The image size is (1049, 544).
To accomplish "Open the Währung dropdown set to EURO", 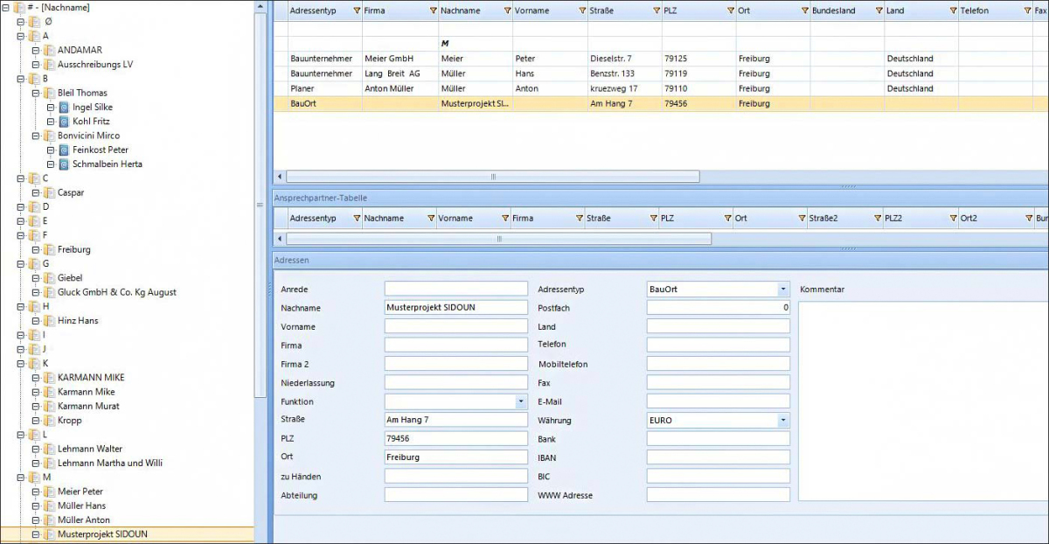I will click(782, 421).
